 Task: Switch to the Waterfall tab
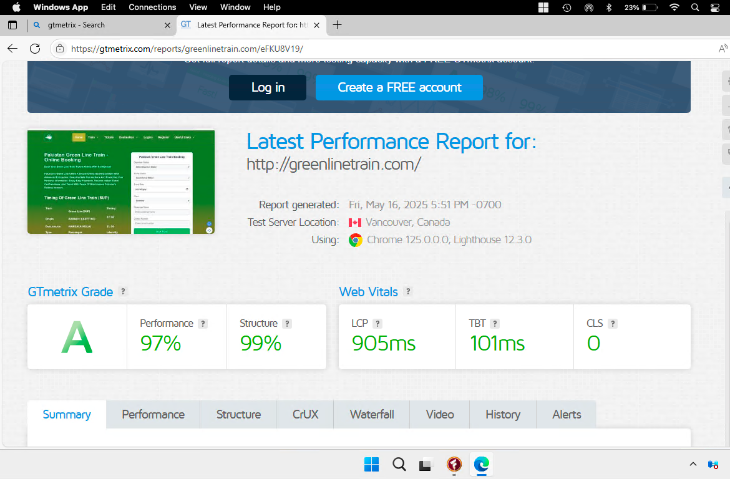[x=372, y=415]
